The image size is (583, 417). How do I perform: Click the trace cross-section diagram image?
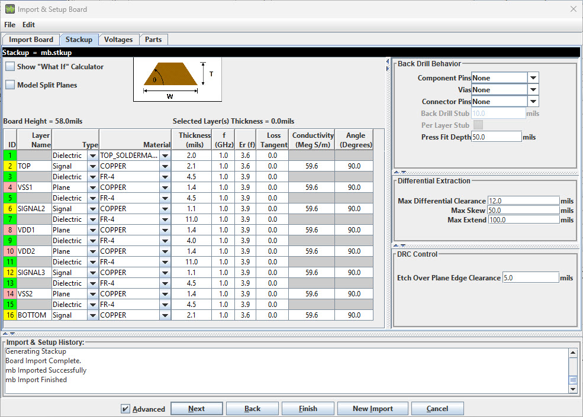coord(176,80)
